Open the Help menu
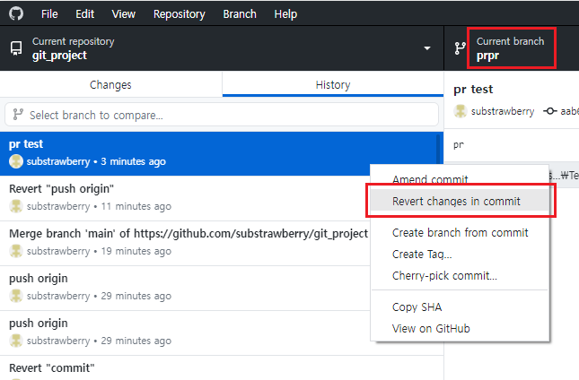This screenshot has height=380, width=579. coord(285,14)
